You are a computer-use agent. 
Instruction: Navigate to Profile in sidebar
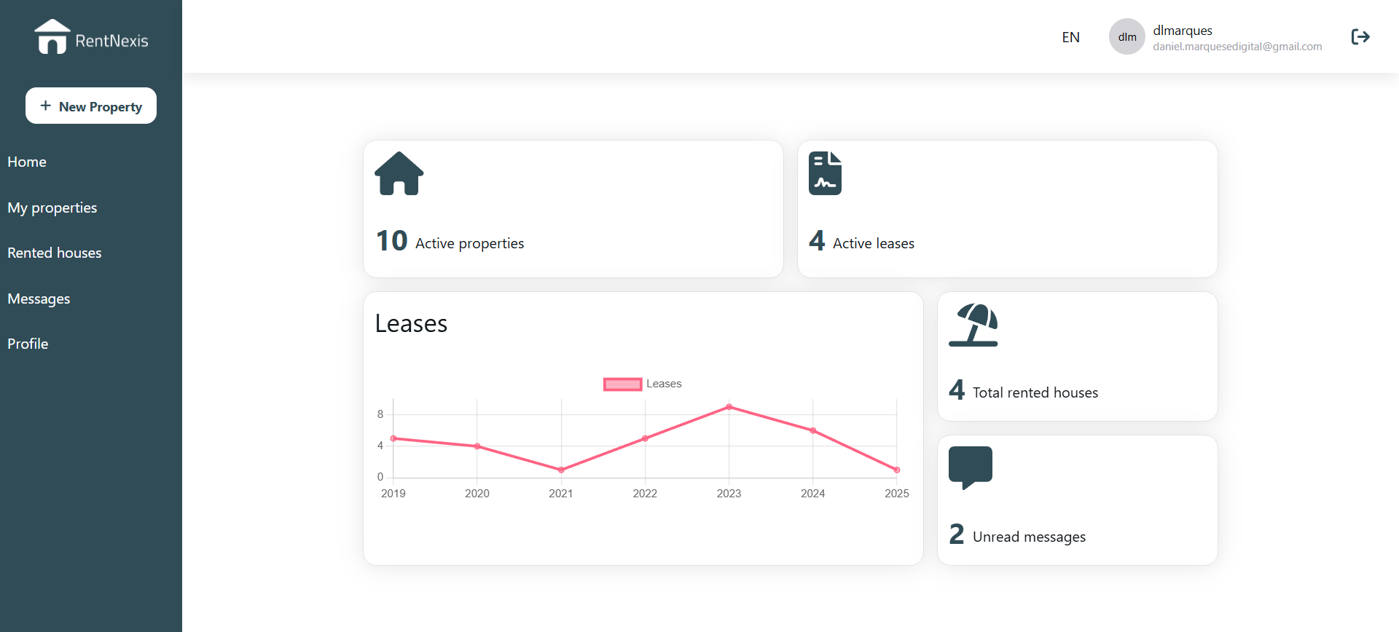coord(28,344)
